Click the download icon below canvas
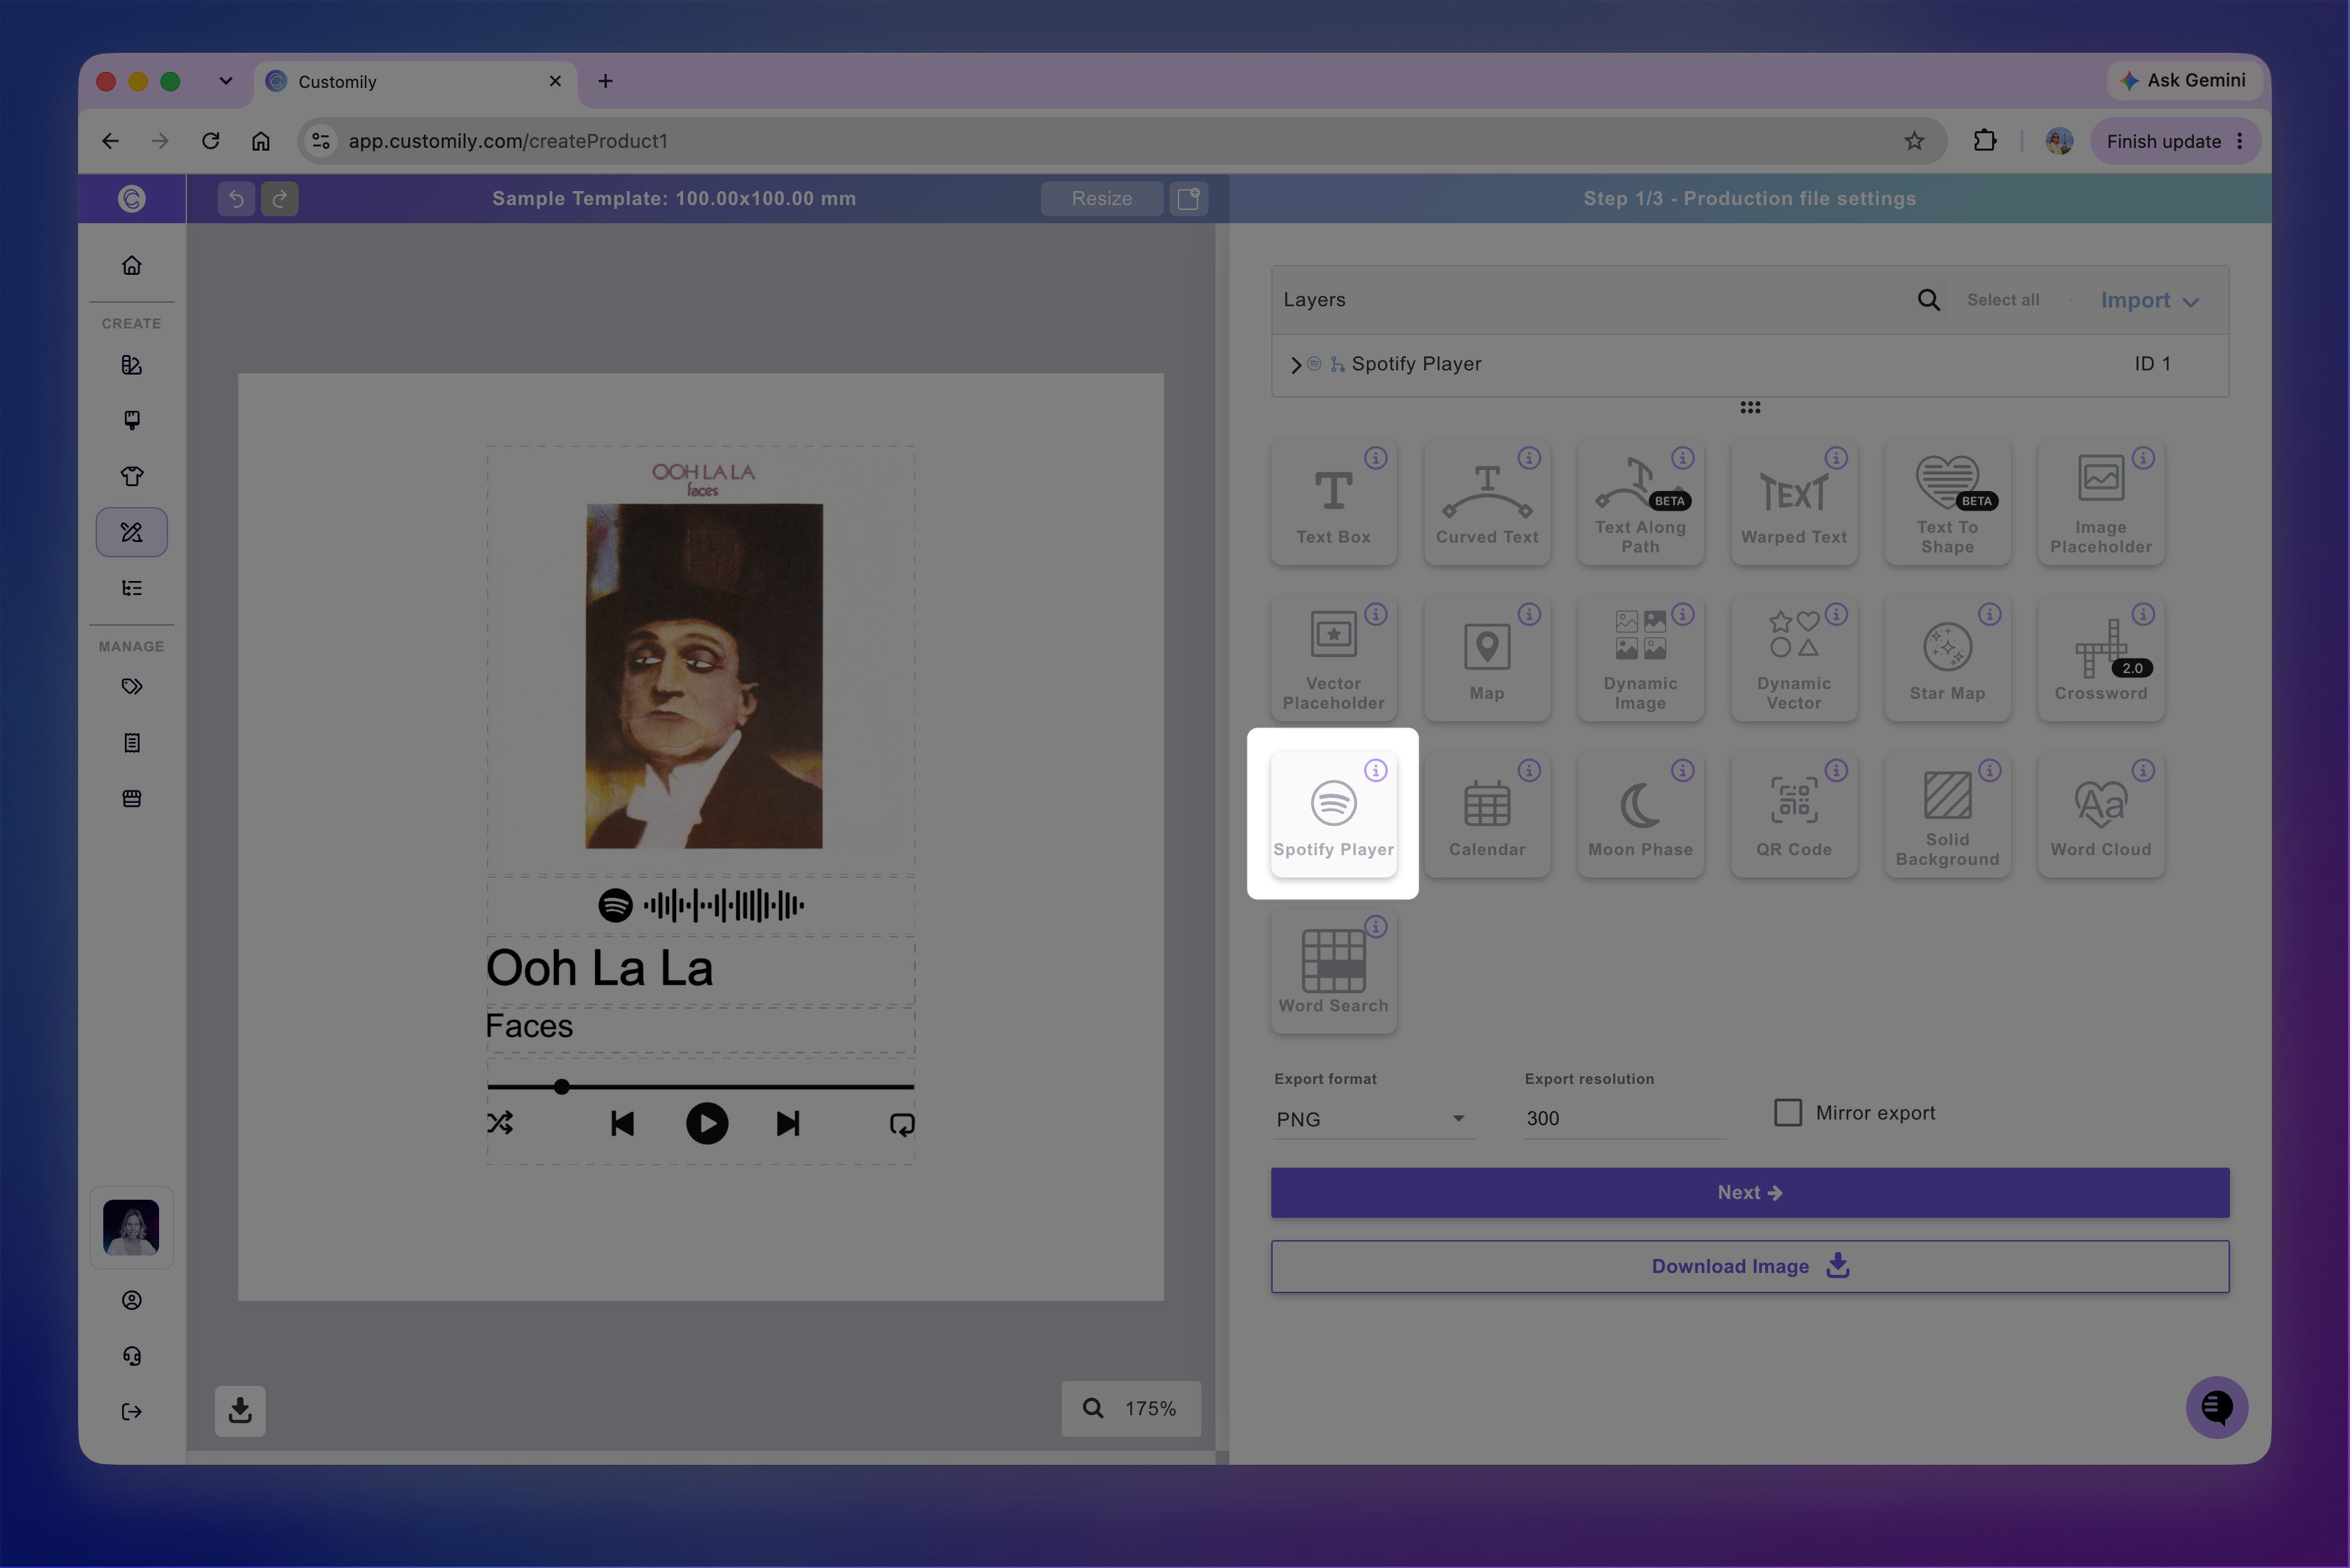 click(x=240, y=1410)
